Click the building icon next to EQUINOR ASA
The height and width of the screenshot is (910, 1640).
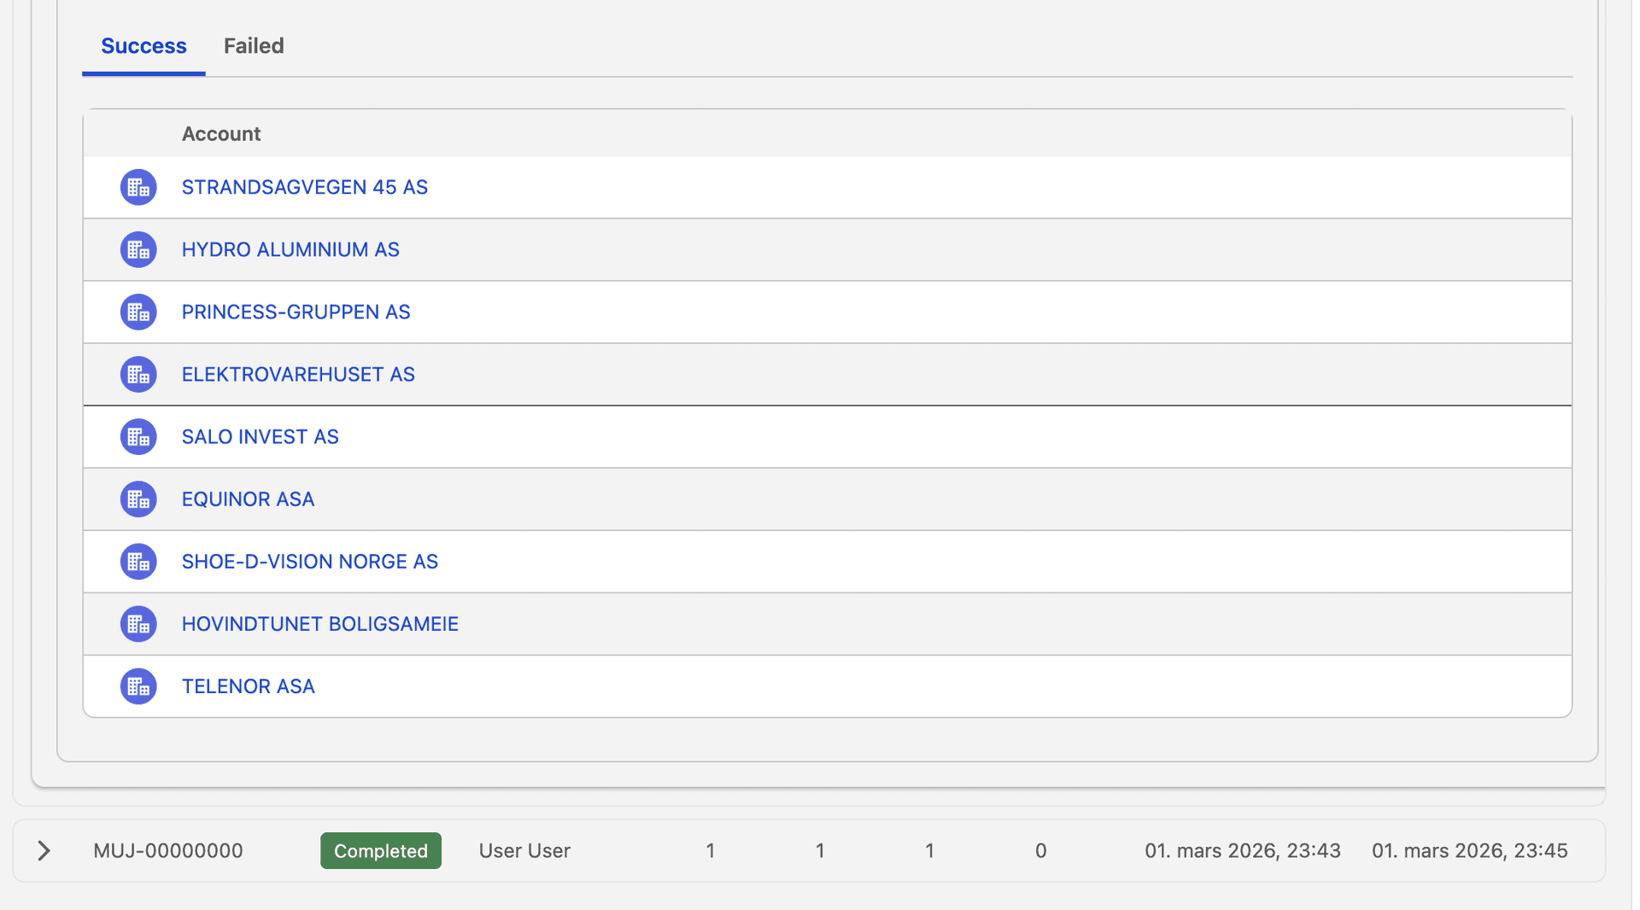138,499
